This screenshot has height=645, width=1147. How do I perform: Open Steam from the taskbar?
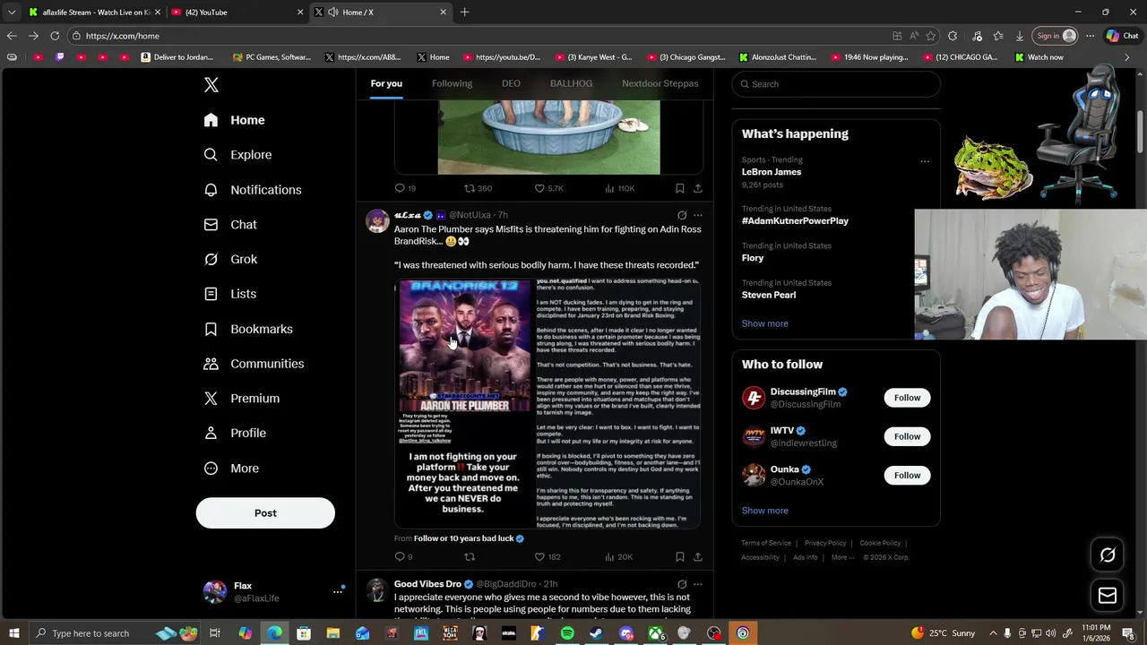click(597, 633)
